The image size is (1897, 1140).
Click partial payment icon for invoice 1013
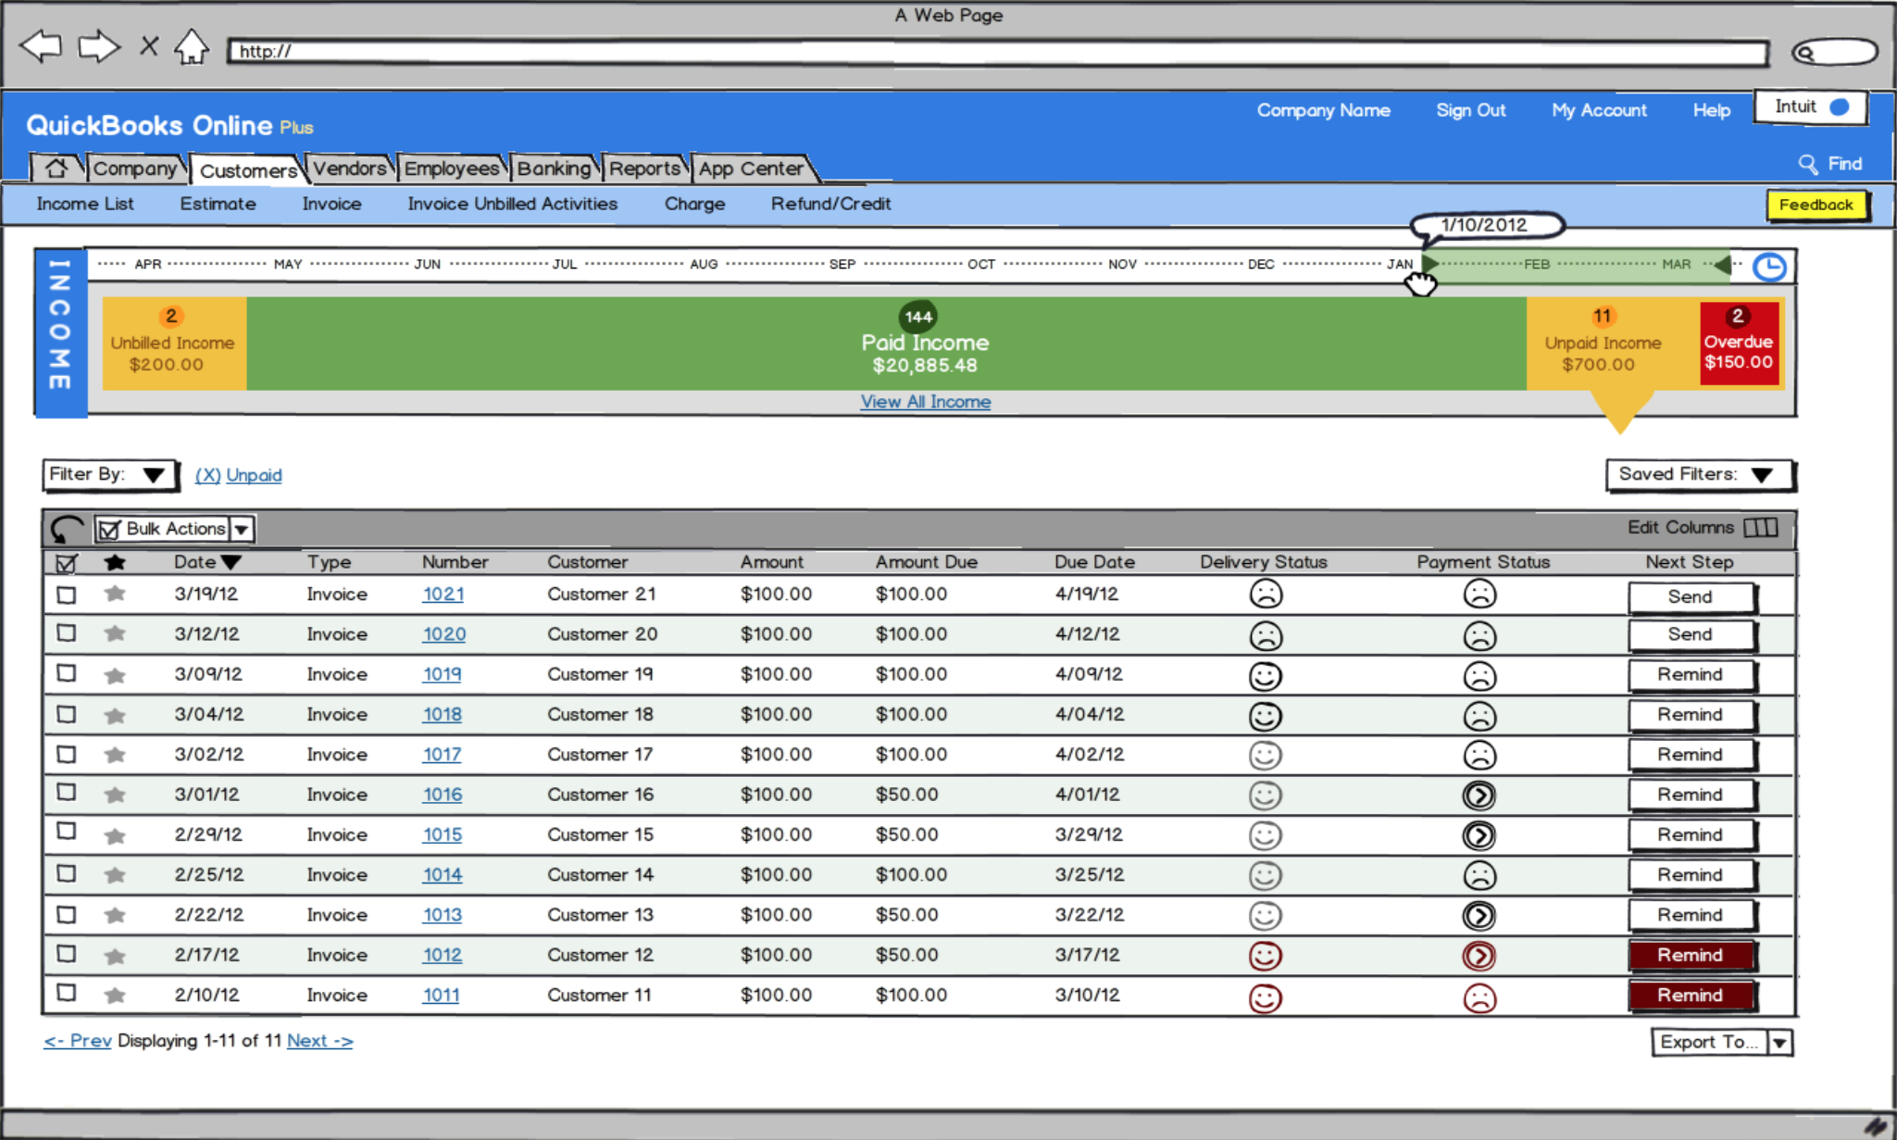click(x=1479, y=916)
